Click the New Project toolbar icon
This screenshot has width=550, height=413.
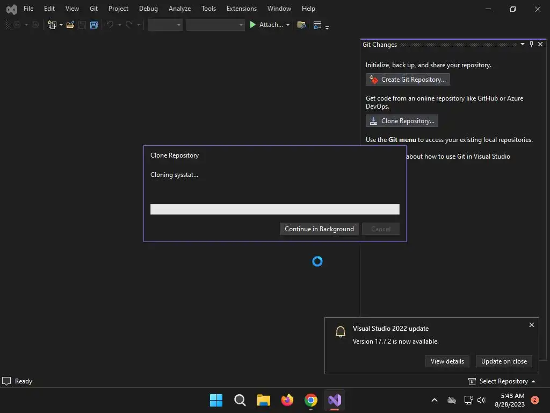[x=52, y=25]
